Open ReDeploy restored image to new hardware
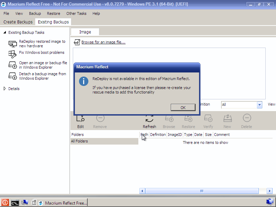276x207 pixels. pos(42,44)
